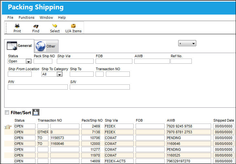
Task: Select Pack/Ship NO 10706 cell
Action: (91, 138)
